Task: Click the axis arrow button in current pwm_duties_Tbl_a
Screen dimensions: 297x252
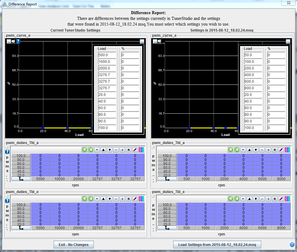Action: tap(21, 179)
